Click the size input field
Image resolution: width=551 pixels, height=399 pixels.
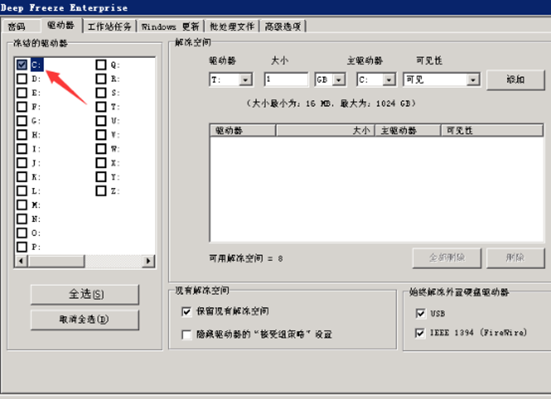point(286,79)
